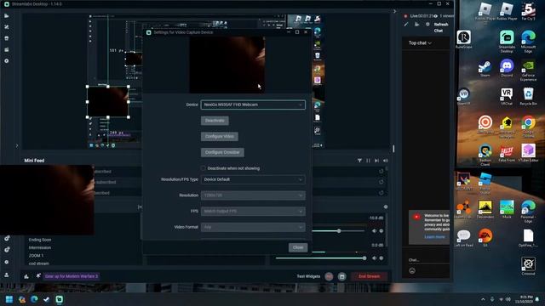545x306 pixels.
Task: Click the record button next to Test Widgets
Action: click(x=329, y=276)
